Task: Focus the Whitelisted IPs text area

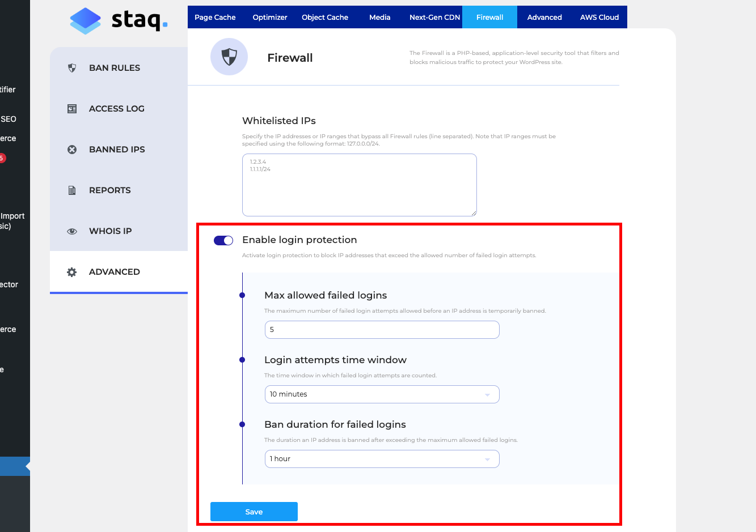Action: click(x=359, y=185)
